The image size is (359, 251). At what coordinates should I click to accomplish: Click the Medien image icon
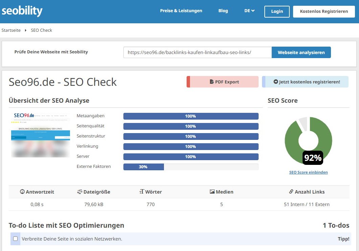(212, 192)
